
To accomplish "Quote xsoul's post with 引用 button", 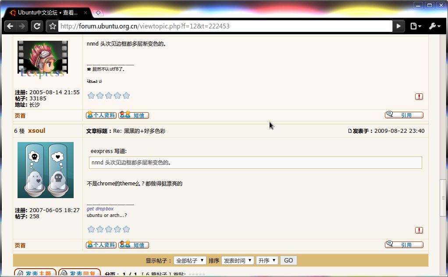I will 404,245.
